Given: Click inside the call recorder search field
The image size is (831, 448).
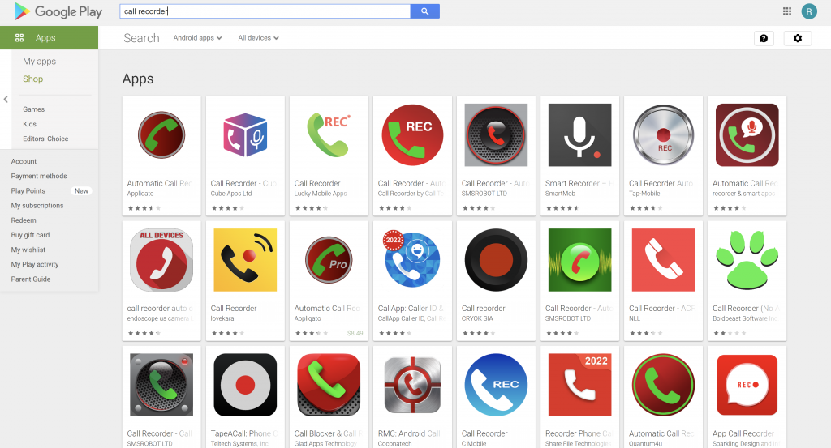Looking at the screenshot, I should [265, 11].
